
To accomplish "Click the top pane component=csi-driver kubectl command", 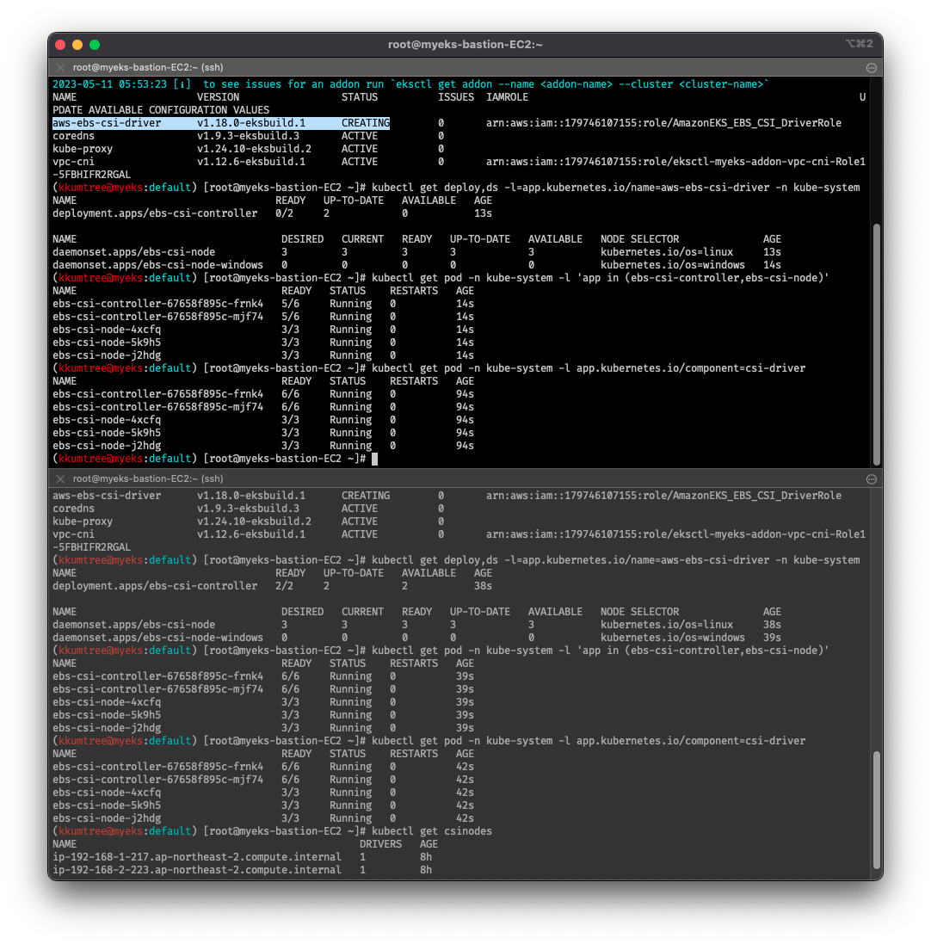I will pyautogui.click(x=588, y=368).
